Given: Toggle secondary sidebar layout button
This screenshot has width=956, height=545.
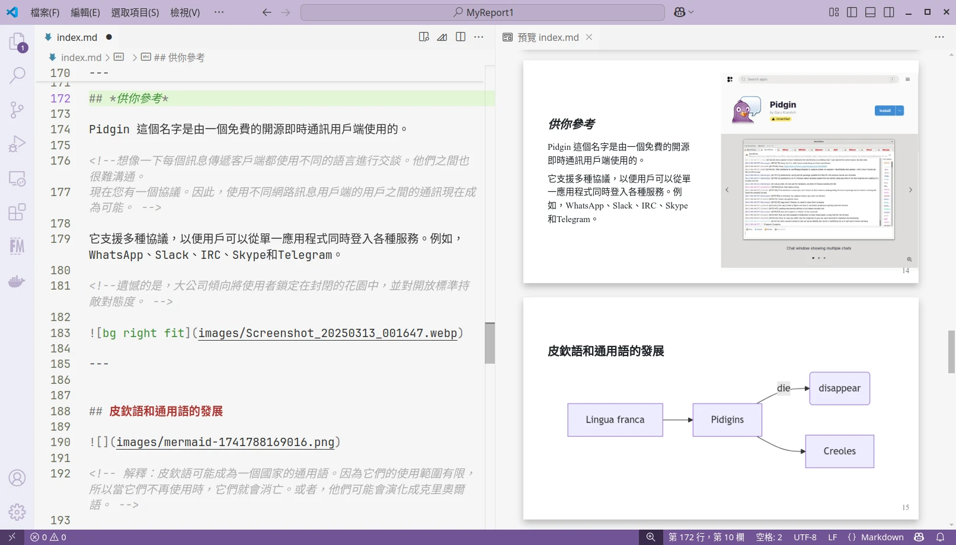Looking at the screenshot, I should click(888, 12).
